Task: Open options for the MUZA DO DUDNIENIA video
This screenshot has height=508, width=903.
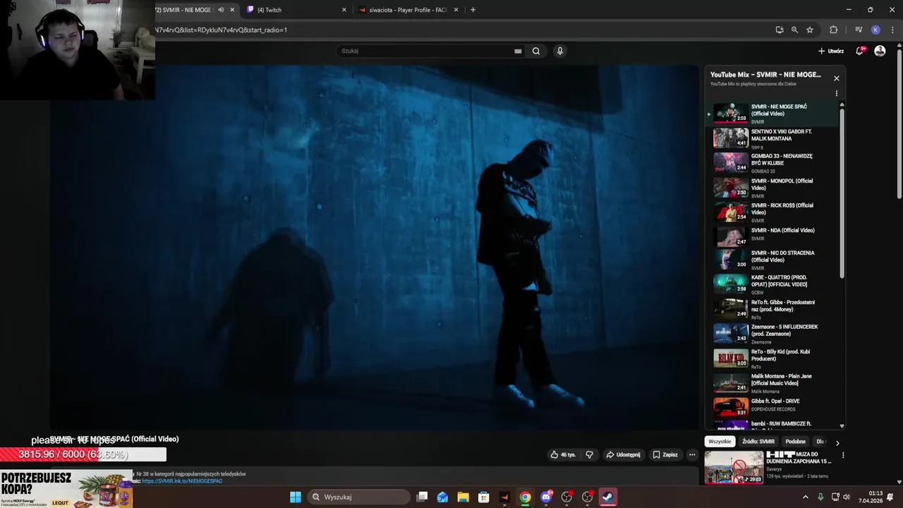Action: (x=842, y=455)
